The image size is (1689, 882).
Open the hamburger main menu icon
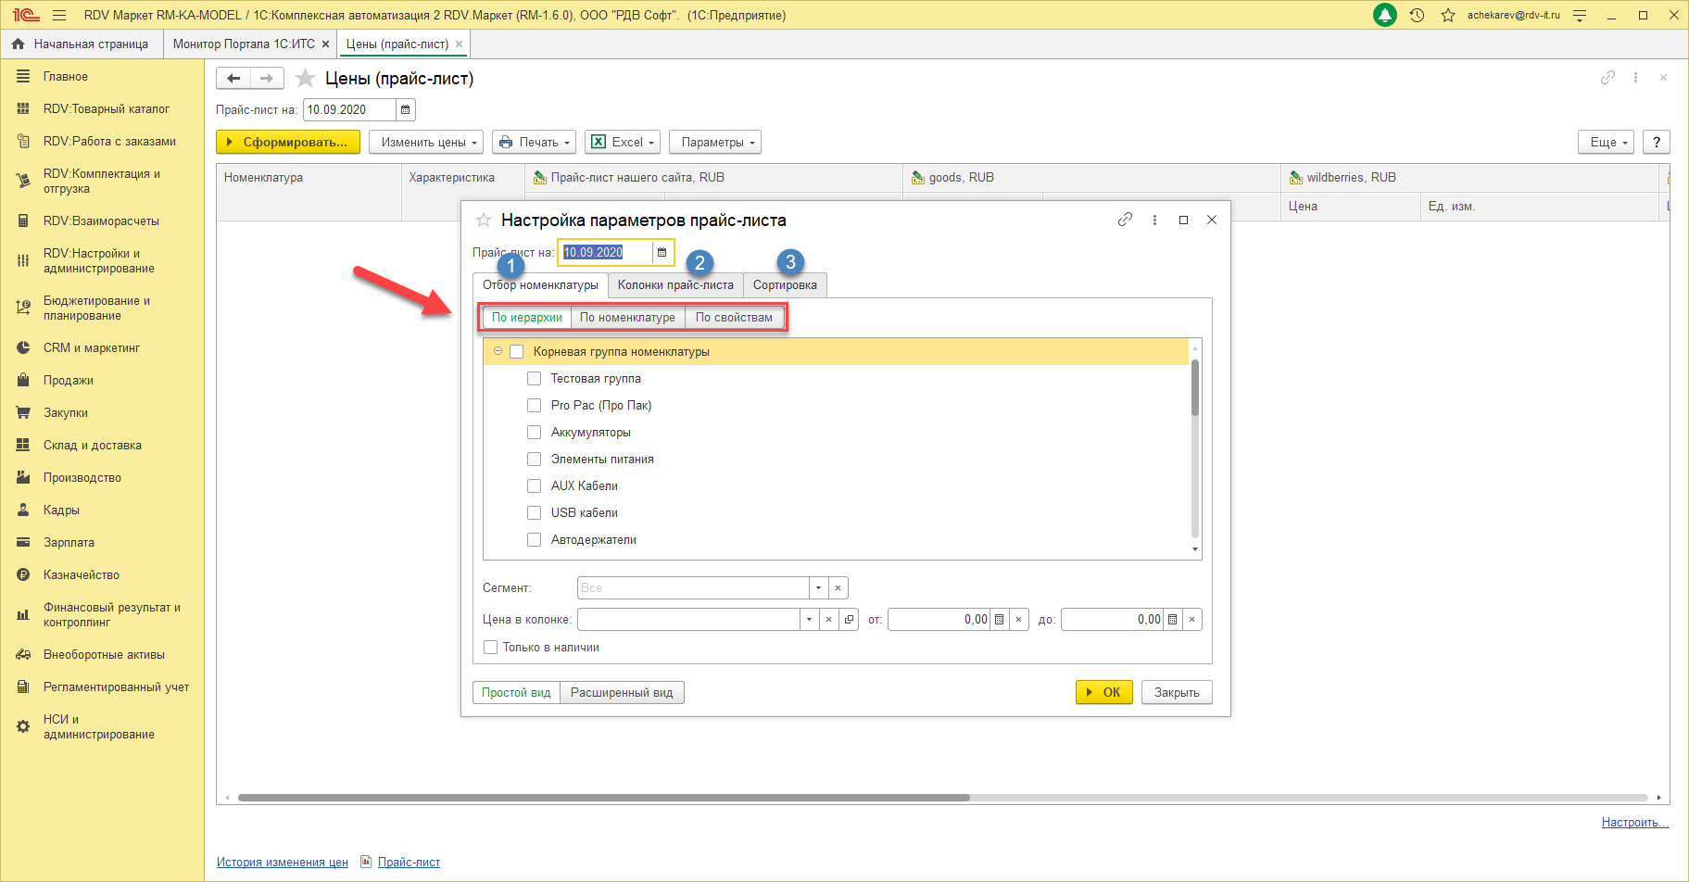tap(59, 15)
